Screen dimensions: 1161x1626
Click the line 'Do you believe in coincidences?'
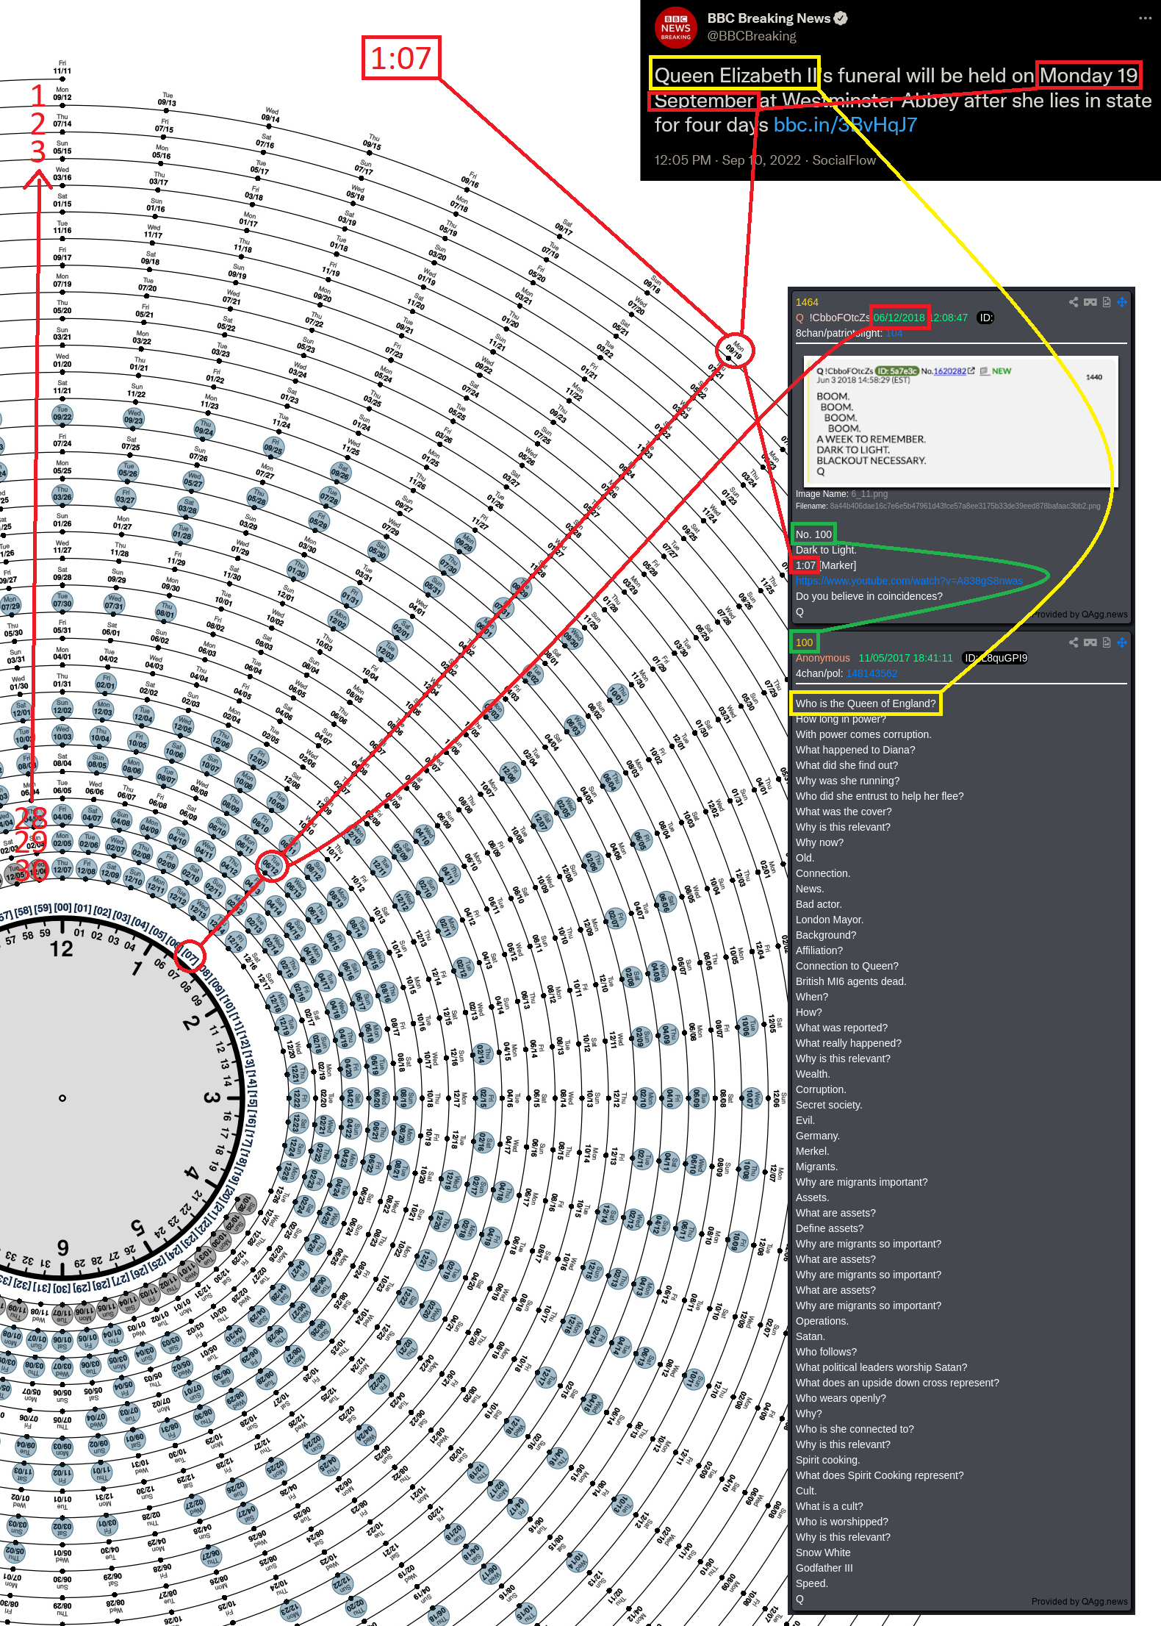click(869, 596)
